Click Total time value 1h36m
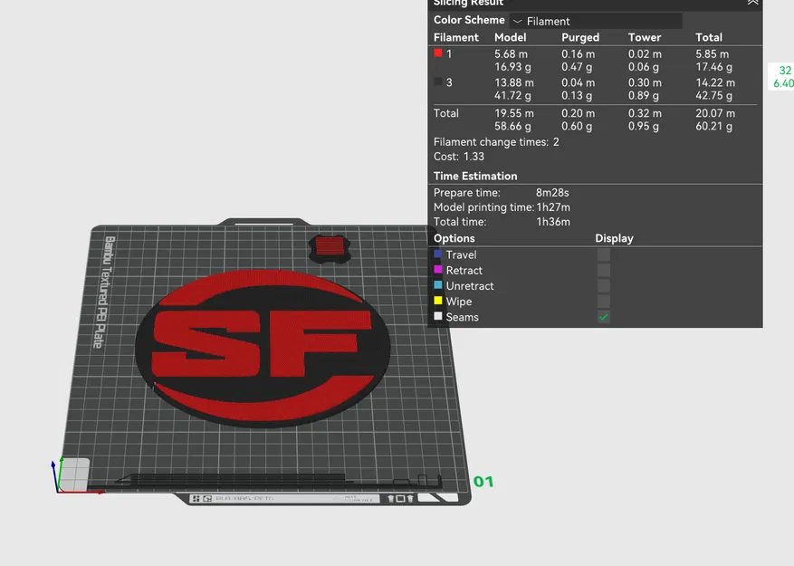 point(553,222)
